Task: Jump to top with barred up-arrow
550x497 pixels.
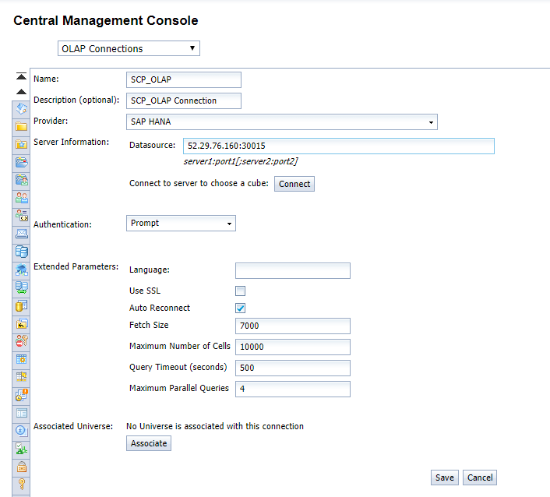Action: (x=21, y=76)
